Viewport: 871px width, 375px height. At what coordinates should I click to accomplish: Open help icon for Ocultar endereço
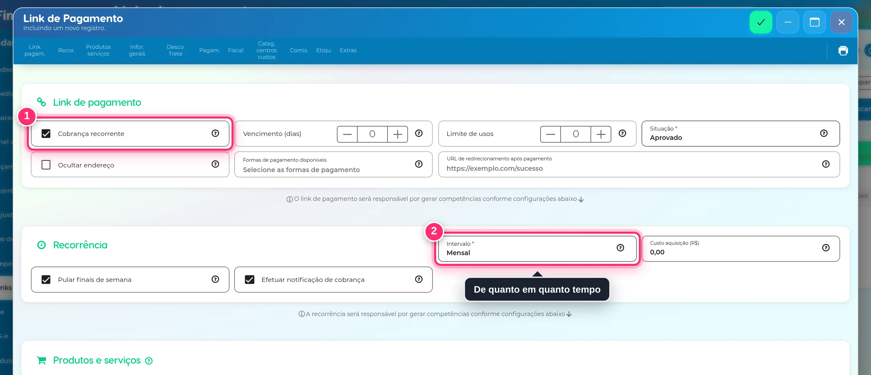[215, 164]
